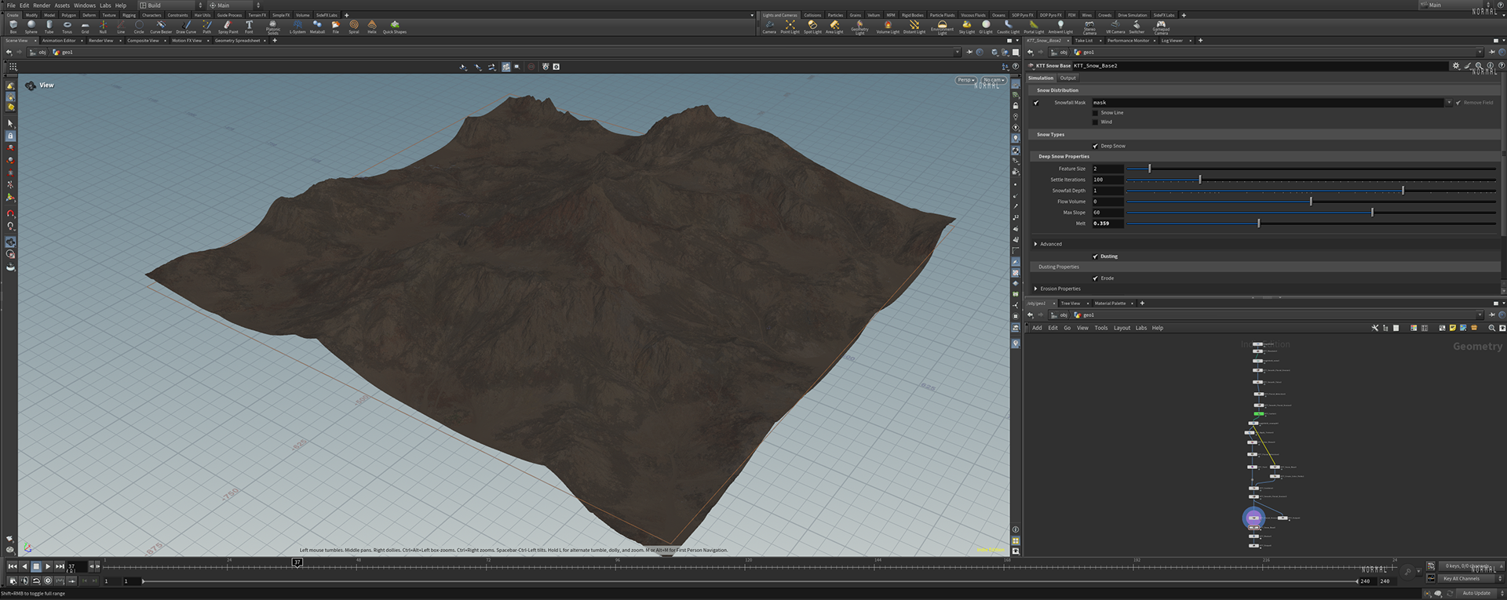
Task: Switch to the Output parameter tab
Action: click(x=1068, y=78)
